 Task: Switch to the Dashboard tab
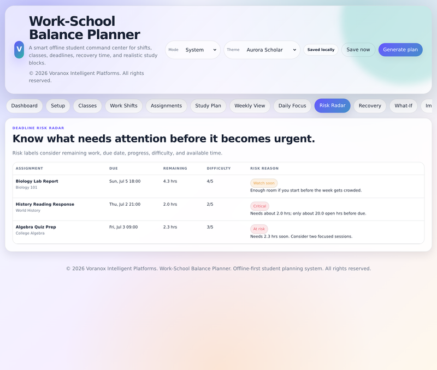point(24,106)
